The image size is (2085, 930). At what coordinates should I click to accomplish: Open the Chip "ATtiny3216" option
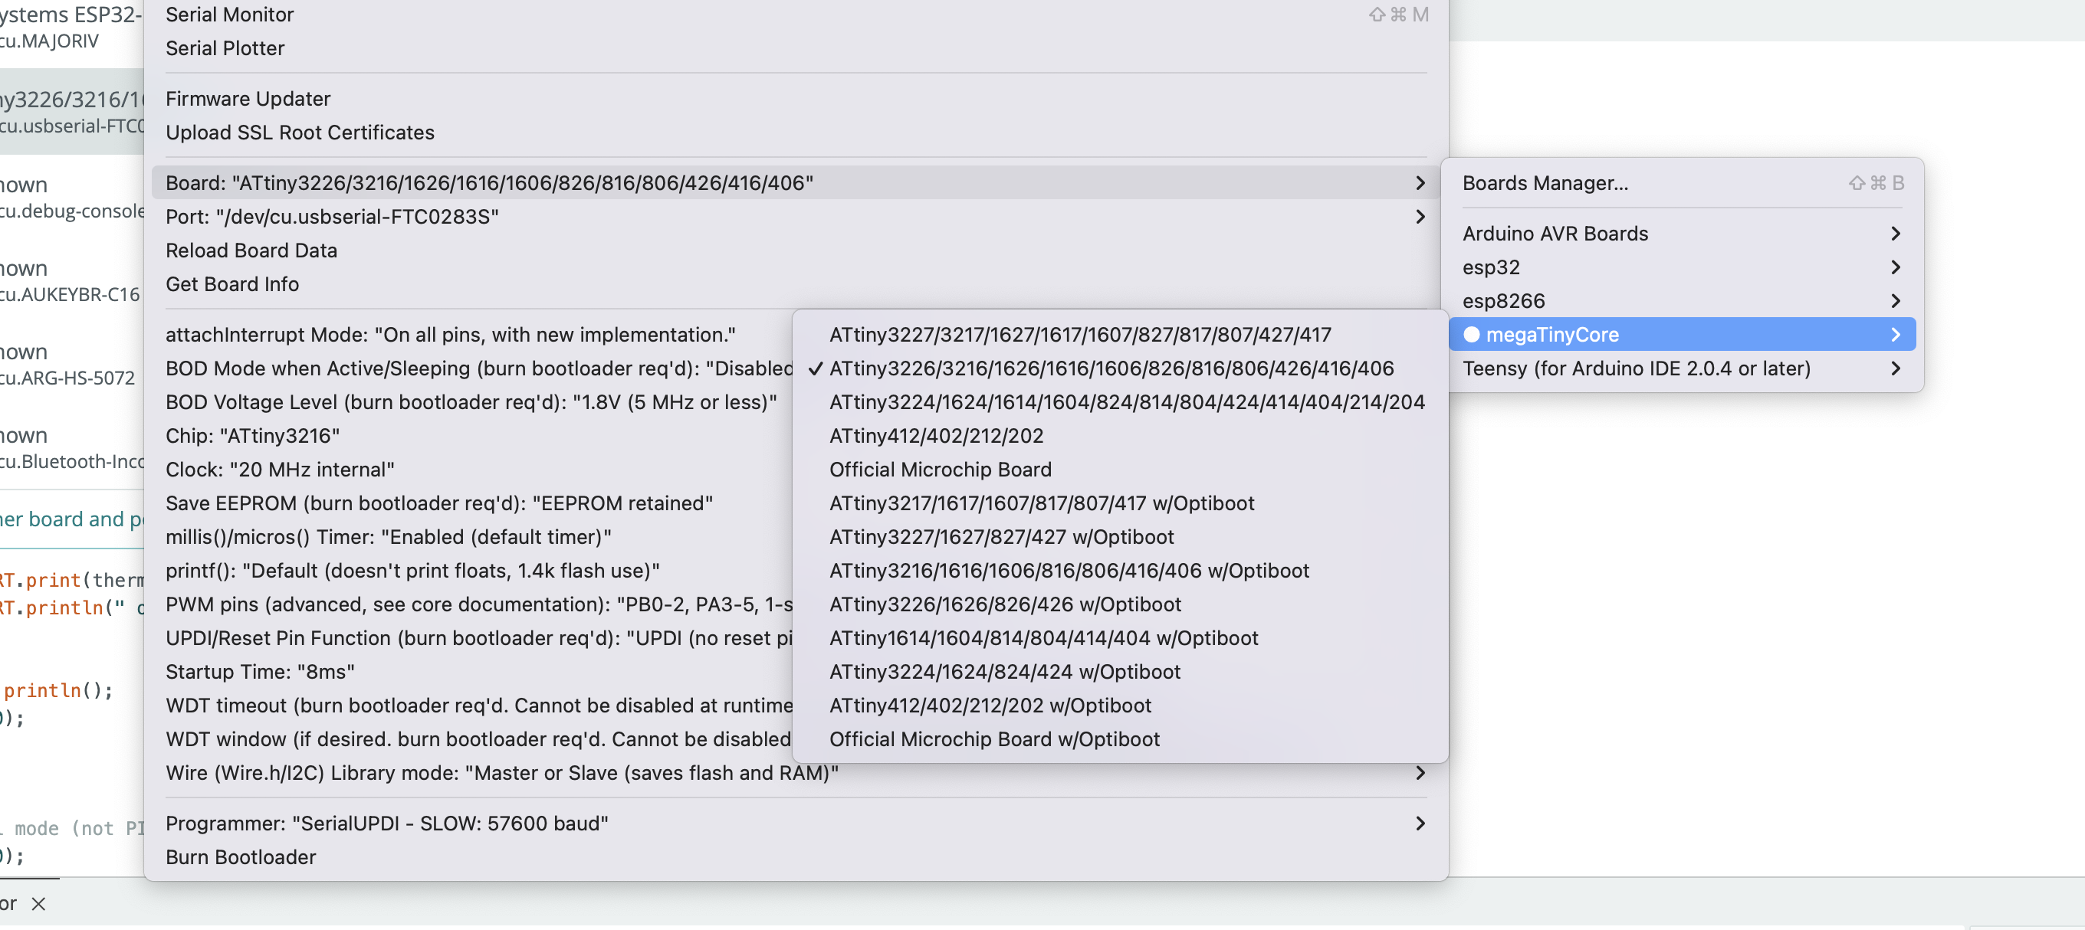coord(472,436)
